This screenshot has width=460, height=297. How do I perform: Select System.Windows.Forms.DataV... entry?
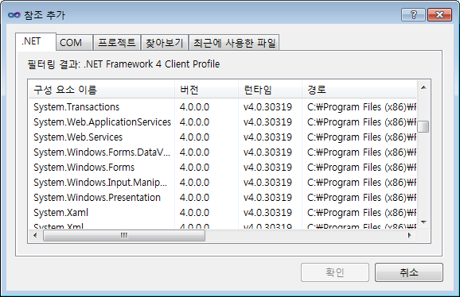click(x=102, y=152)
